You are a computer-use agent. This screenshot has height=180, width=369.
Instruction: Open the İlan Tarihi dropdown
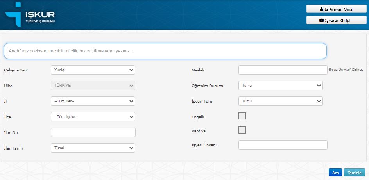click(x=93, y=148)
